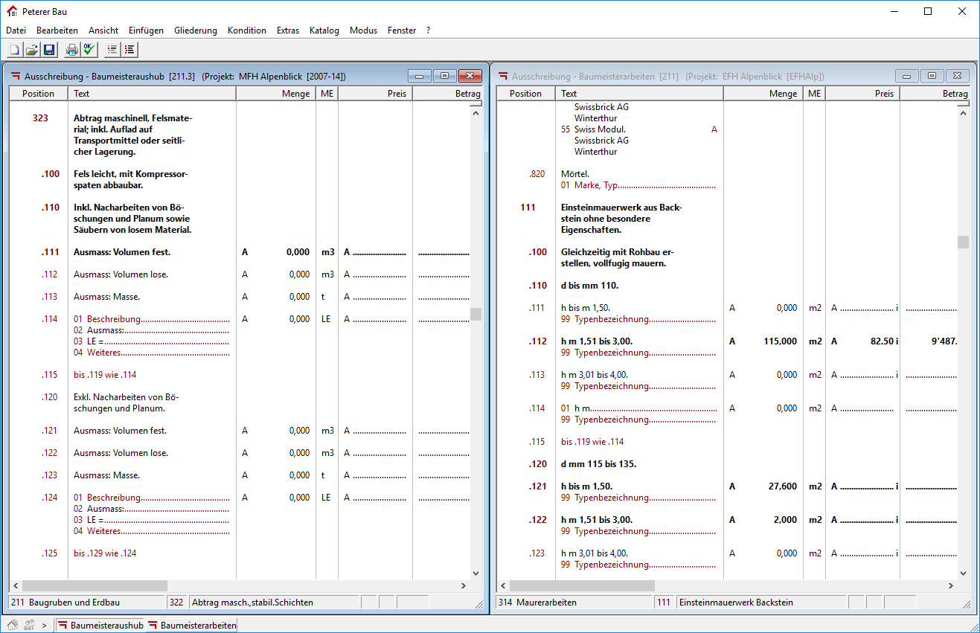The width and height of the screenshot is (980, 633).
Task: Click the open folder toolbar icon
Action: 31,50
